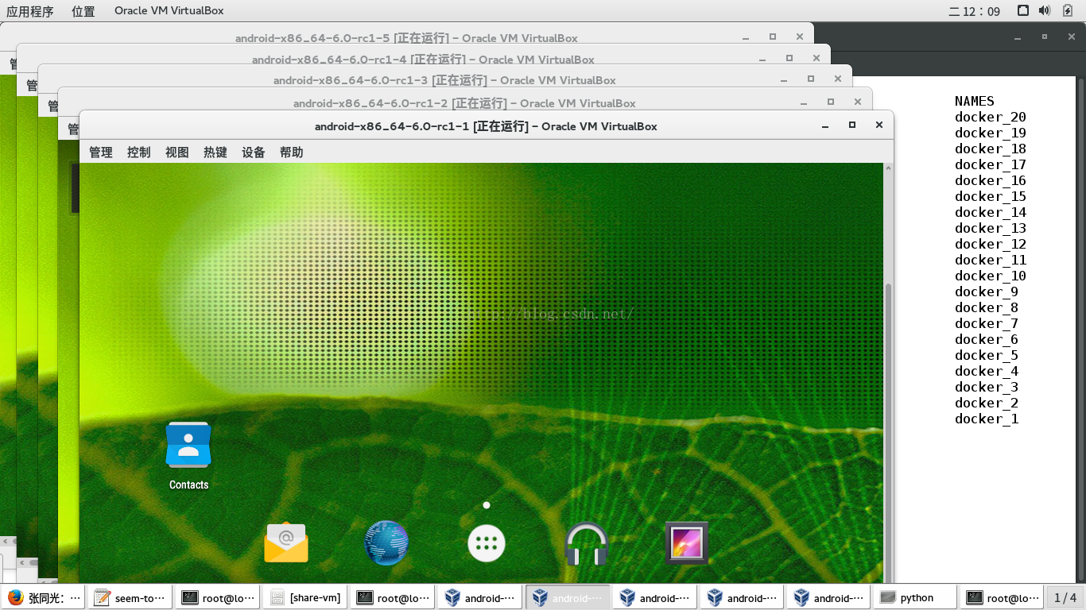Click docker_20 in the terminal list
This screenshot has width=1086, height=610.
991,117
